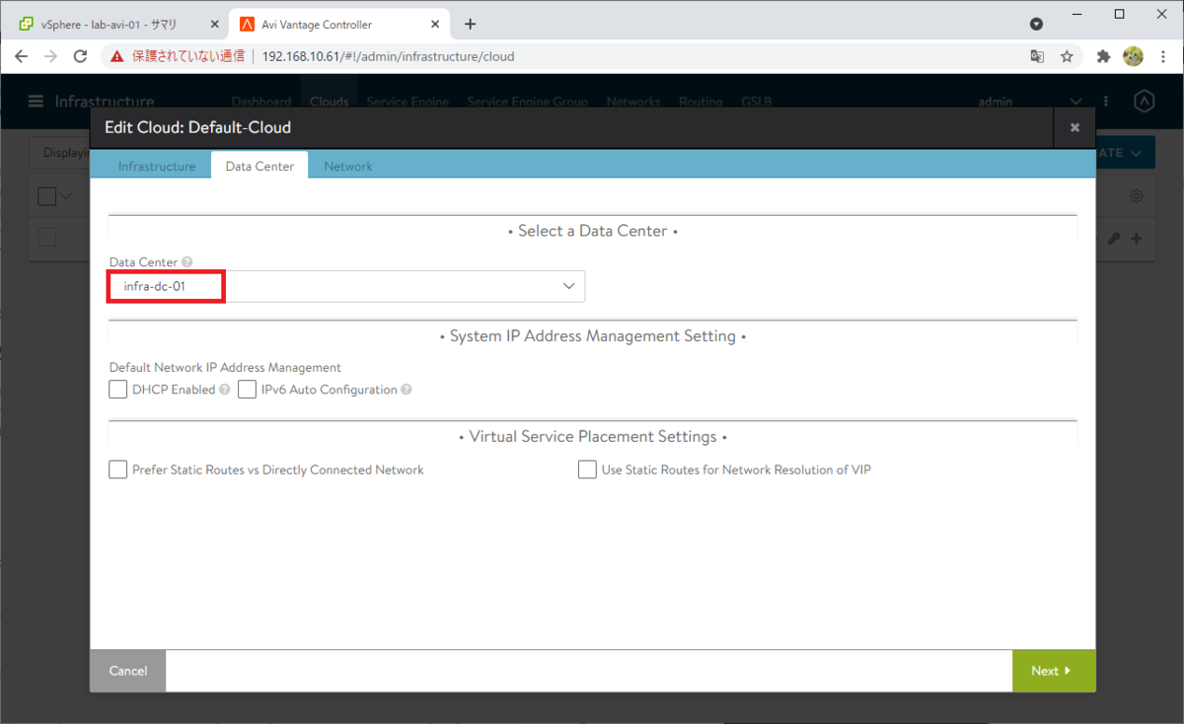The height and width of the screenshot is (724, 1184).
Task: Close the Avi Vantage Controller tab
Action: 435,24
